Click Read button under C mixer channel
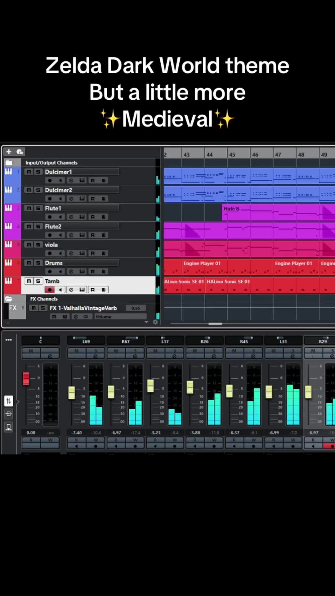Image resolution: width=335 pixels, height=596 pixels. coord(31,440)
